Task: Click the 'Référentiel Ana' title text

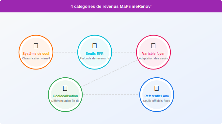Action: 157,96
